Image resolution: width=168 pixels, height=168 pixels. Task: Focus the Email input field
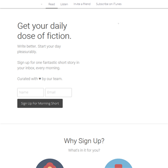(x=58, y=92)
